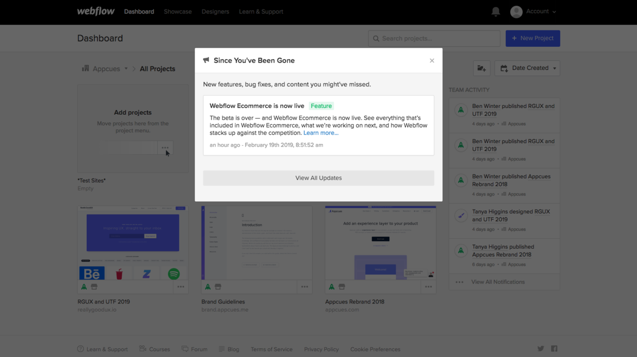Viewport: 637px width, 357px height.
Task: Click the Webflow logo
Action: [96, 11]
